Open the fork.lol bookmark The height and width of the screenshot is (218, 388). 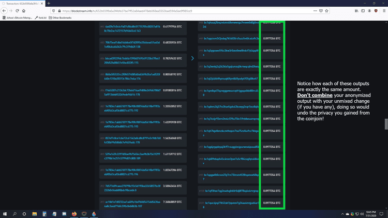coord(40,18)
